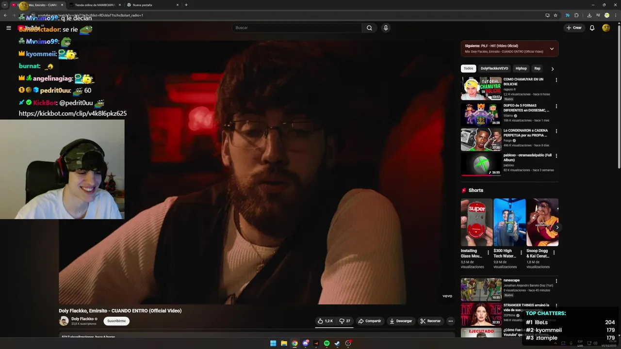The width and height of the screenshot is (621, 349).
Task: Open the Windows Start menu
Action: tap(273, 344)
